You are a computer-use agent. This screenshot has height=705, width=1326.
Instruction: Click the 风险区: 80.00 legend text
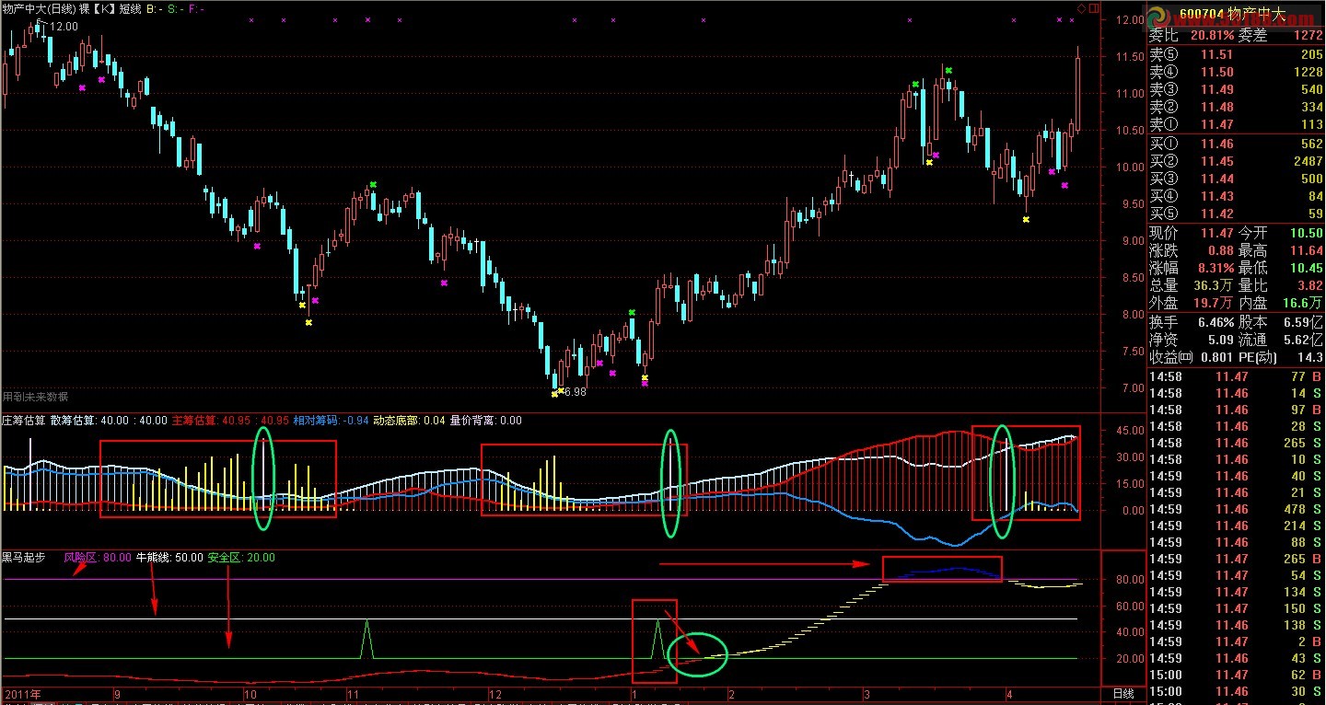tap(97, 558)
